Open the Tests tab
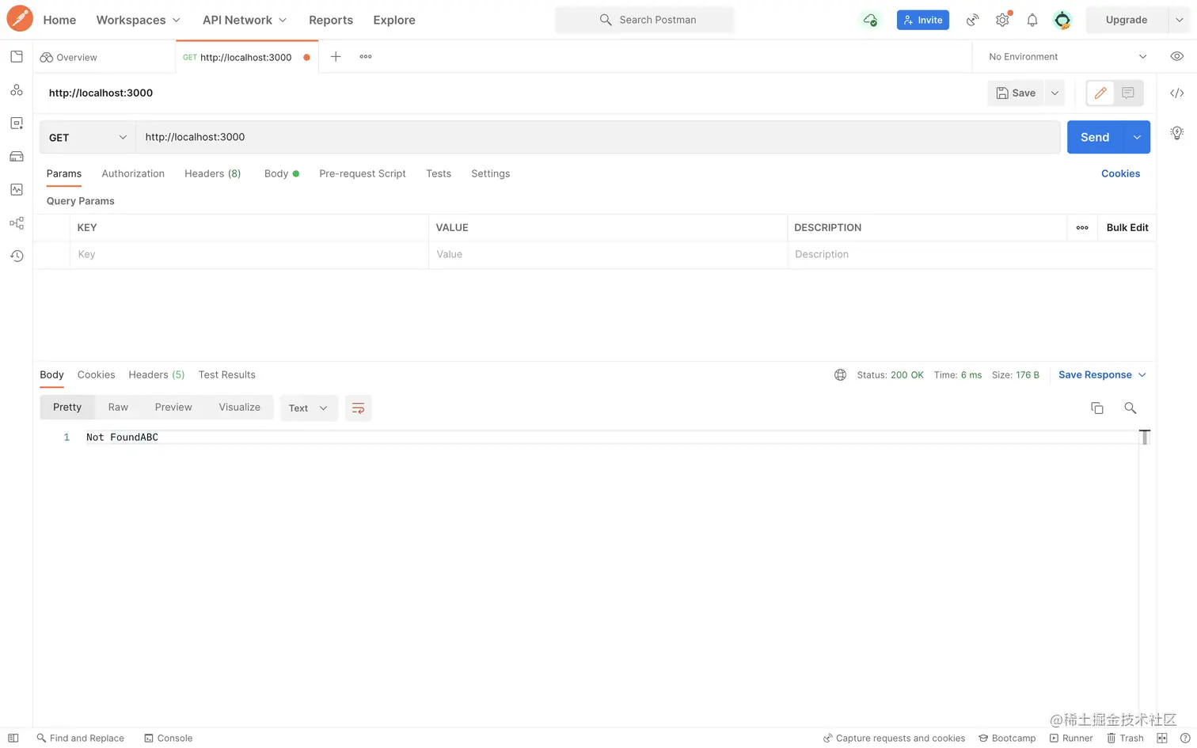 (439, 173)
